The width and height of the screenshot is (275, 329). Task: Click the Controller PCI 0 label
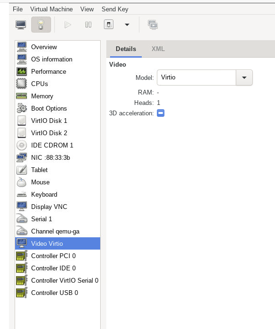(x=53, y=256)
